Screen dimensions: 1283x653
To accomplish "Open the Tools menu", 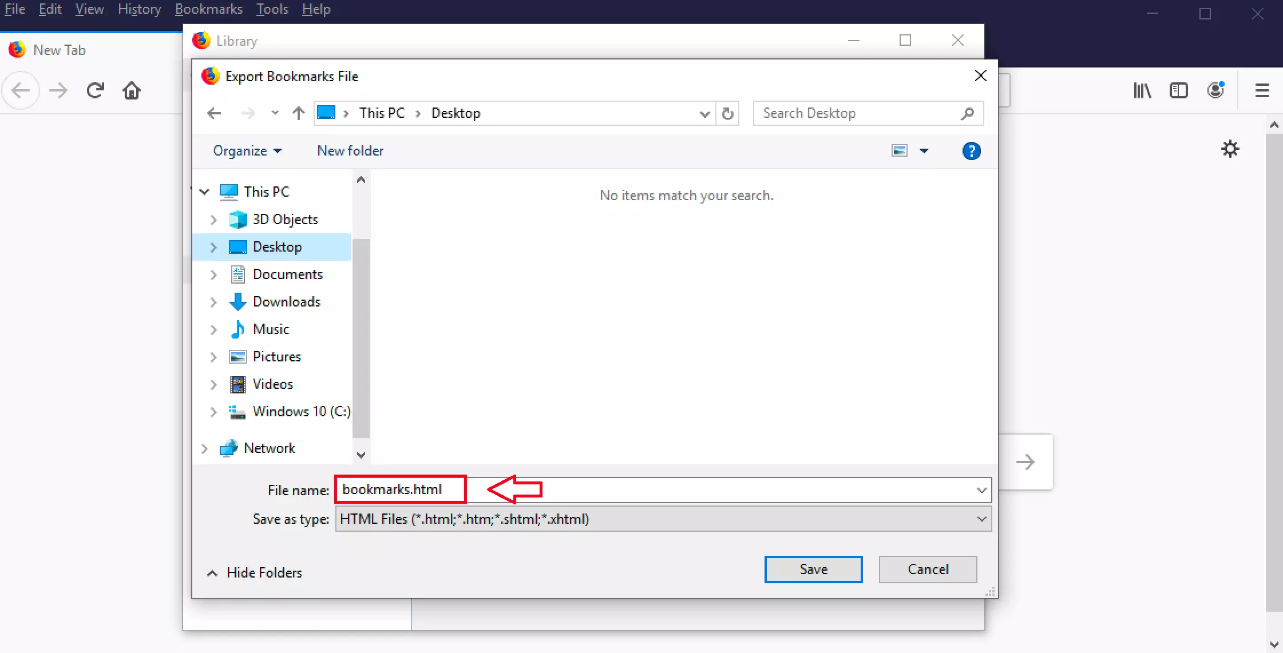I will (x=272, y=9).
